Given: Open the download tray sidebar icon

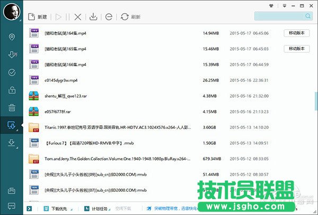Looking at the screenshot, I should pyautogui.click(x=12, y=143).
